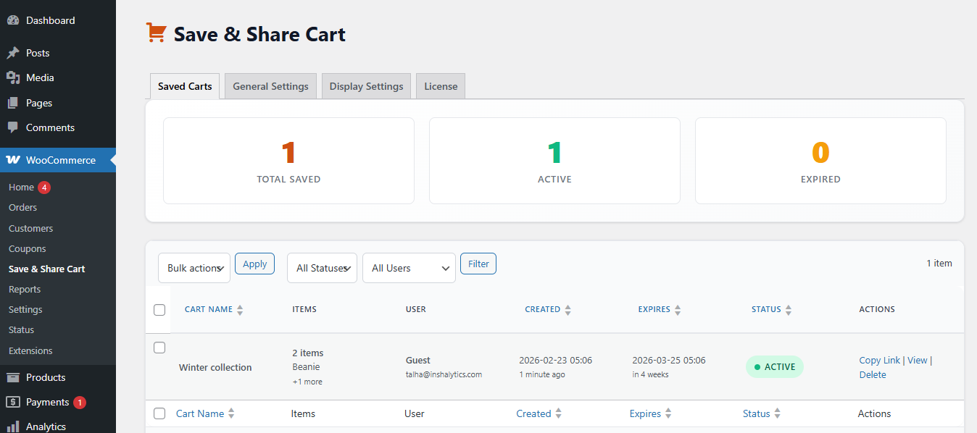Image resolution: width=977 pixels, height=433 pixels.
Task: Click the Pages icon in sidebar
Action: tap(13, 103)
